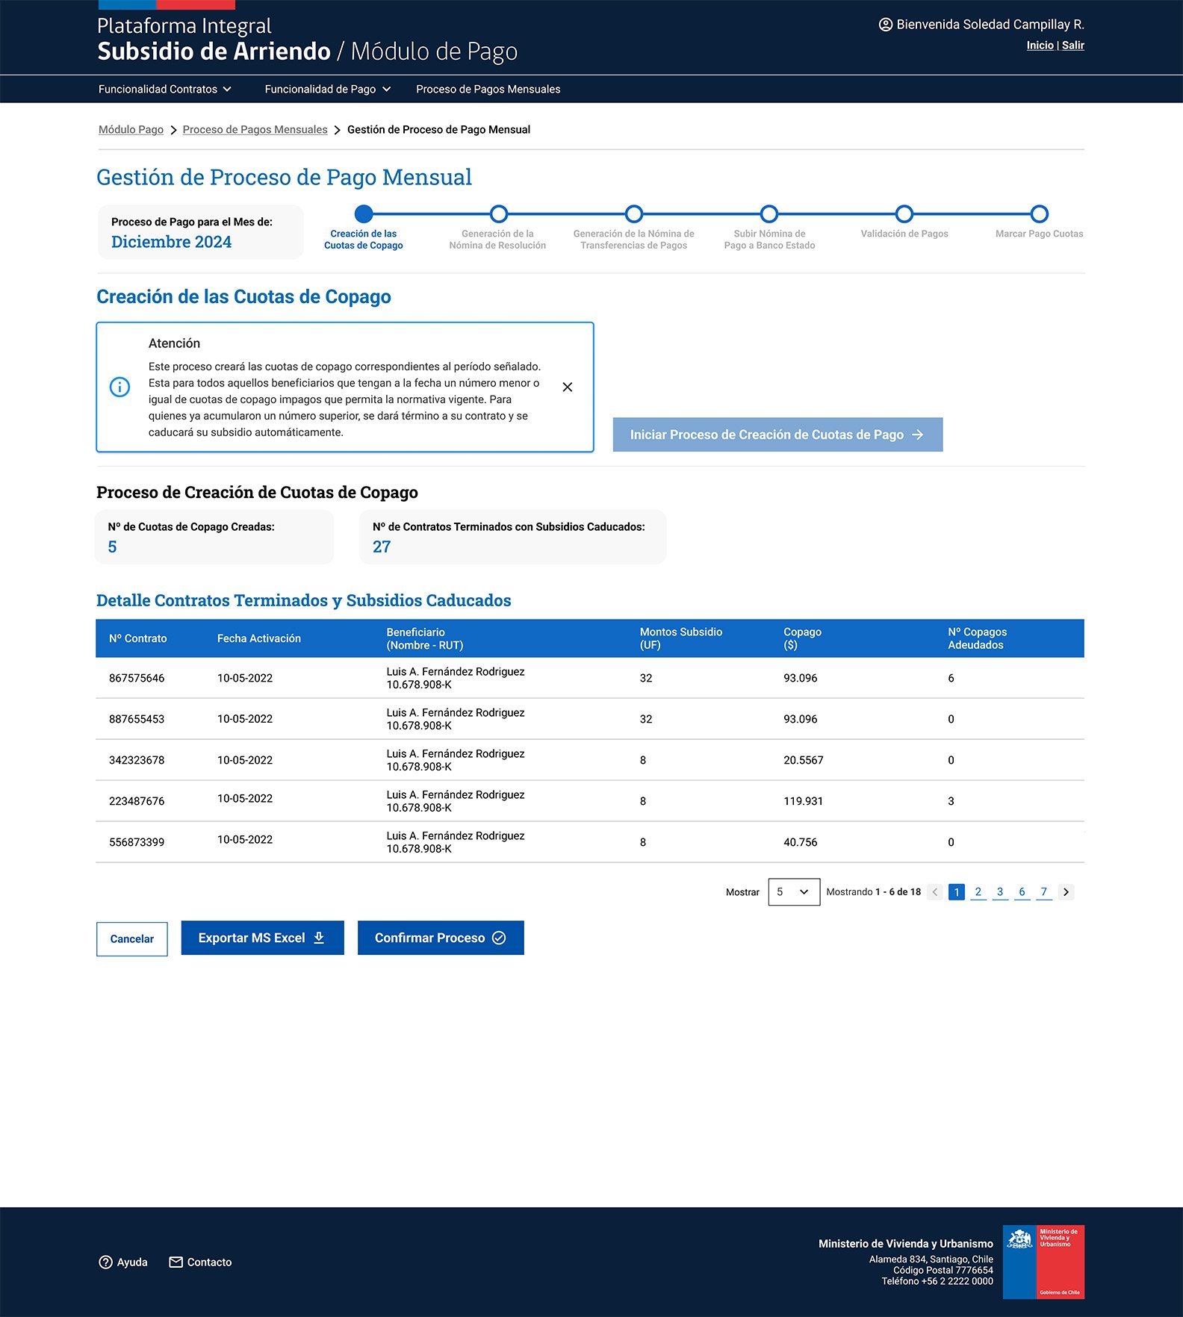Expand Funcionalidad Contratos menu
This screenshot has height=1317, width=1183.
(165, 89)
